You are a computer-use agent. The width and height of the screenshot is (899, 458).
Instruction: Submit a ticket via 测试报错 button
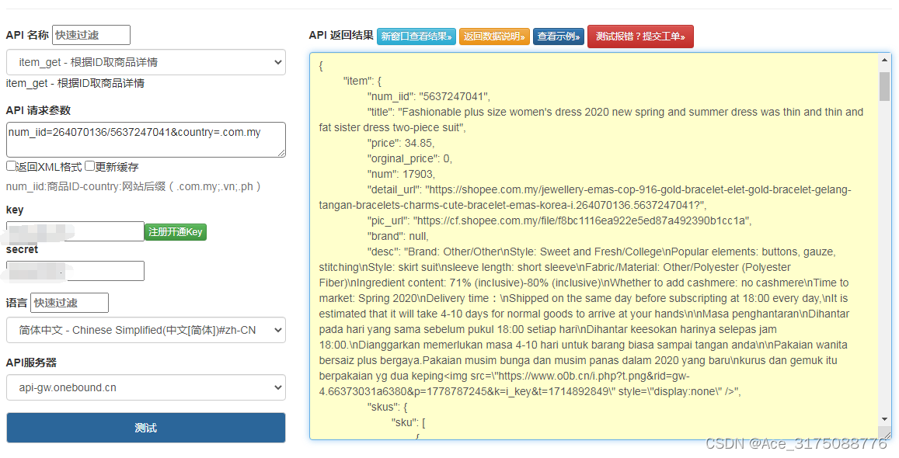tap(640, 36)
